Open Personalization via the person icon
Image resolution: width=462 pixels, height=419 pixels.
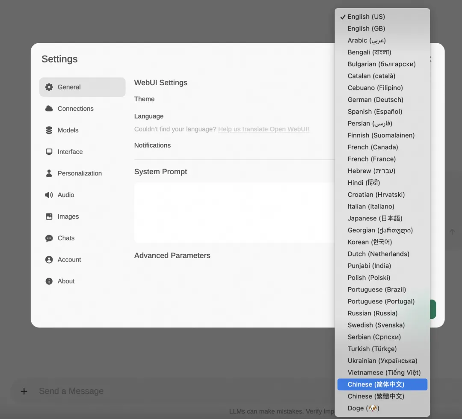click(x=49, y=173)
